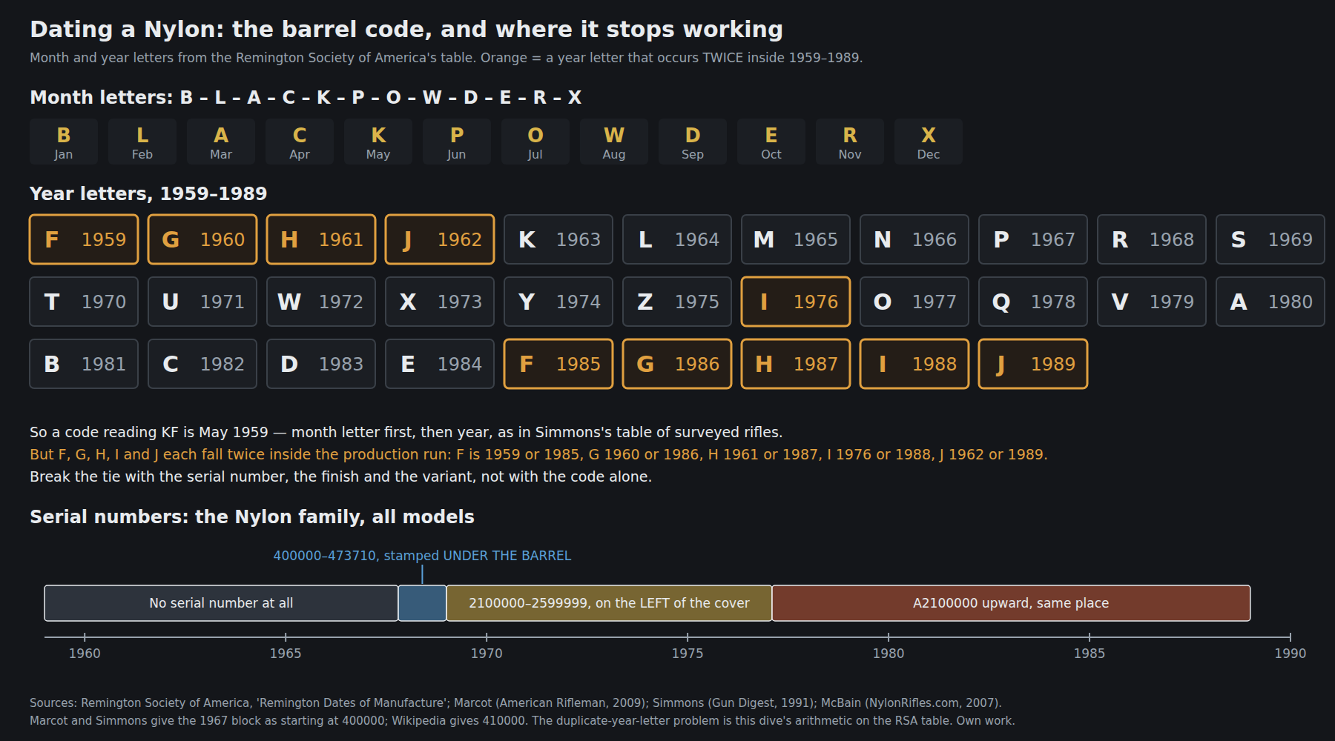Image resolution: width=1335 pixels, height=741 pixels.
Task: Click the U 1971 year card
Action: point(202,302)
